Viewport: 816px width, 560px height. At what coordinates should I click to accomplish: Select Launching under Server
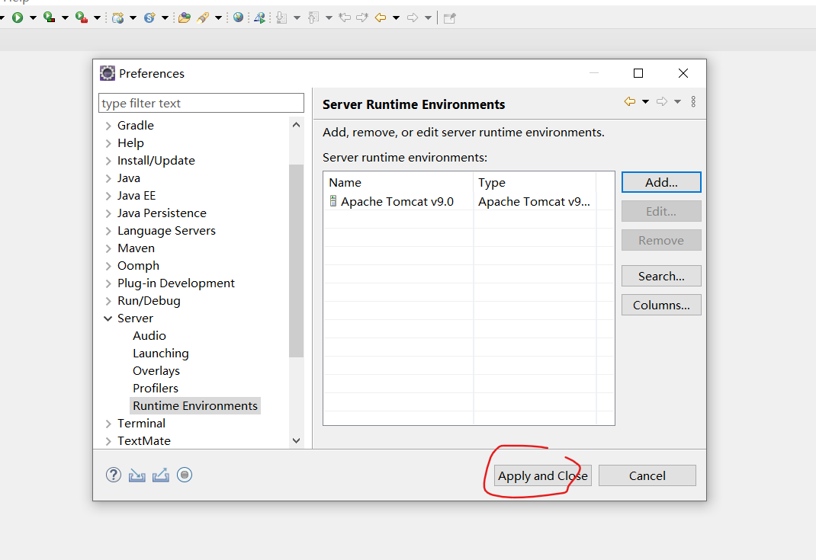tap(161, 354)
